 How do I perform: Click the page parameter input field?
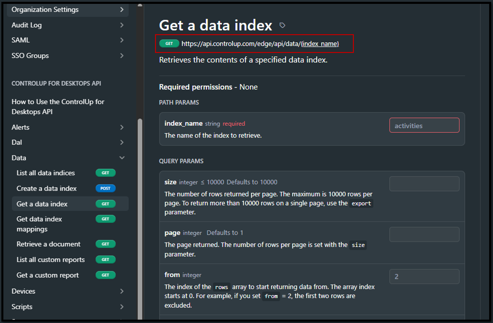(424, 234)
